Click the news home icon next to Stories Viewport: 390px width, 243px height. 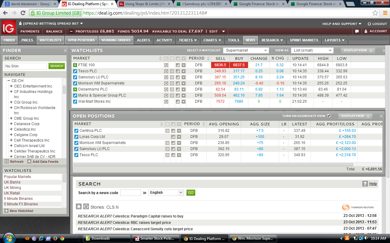click(x=79, y=207)
